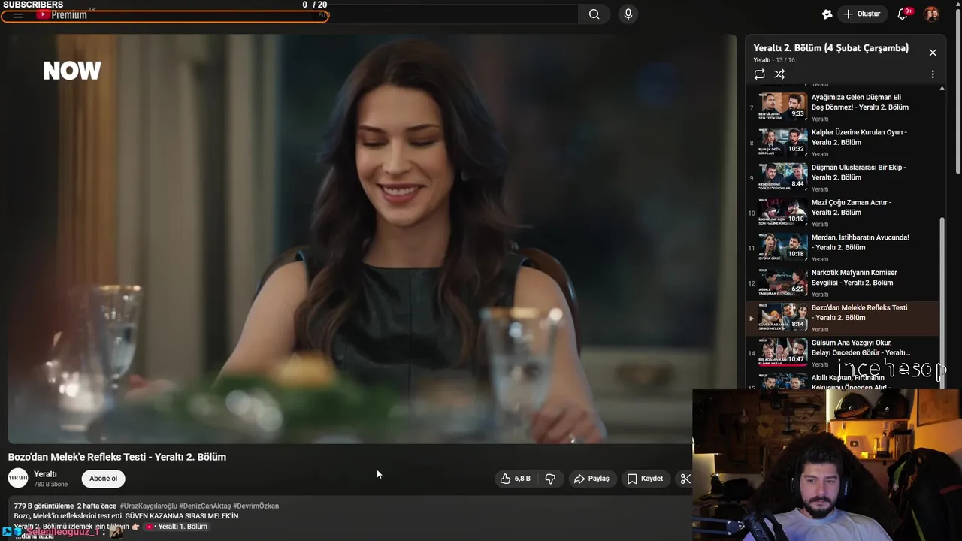962x541 pixels.
Task: Play 'Merdan, İstihbaratın Avucunda!' playlist item
Action: 842,246
